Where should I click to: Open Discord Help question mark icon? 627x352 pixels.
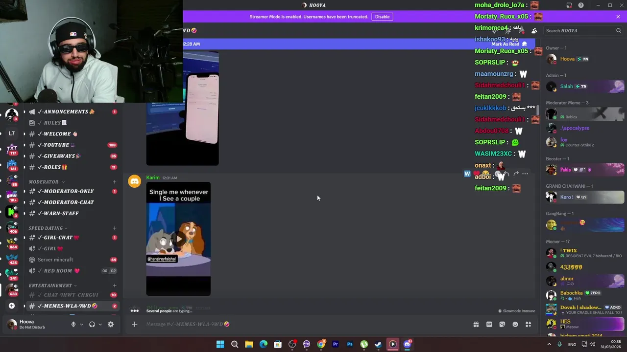[x=581, y=5]
